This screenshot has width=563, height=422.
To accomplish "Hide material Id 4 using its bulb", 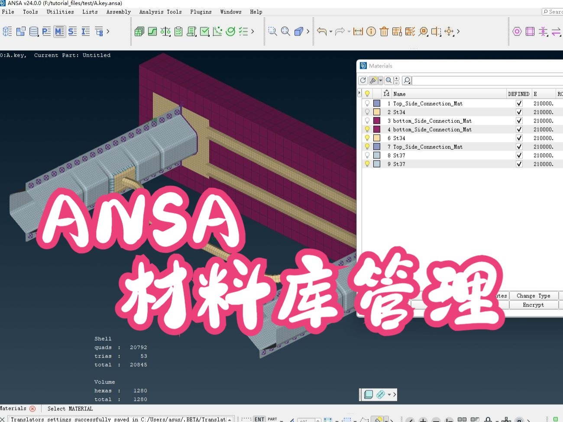I will [367, 129].
